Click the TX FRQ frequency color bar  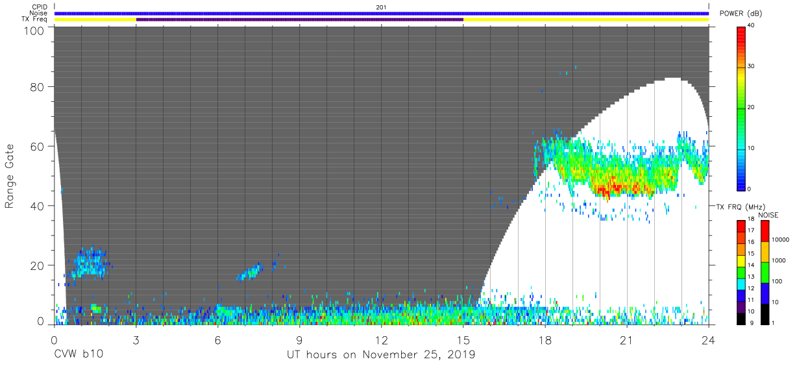(741, 272)
